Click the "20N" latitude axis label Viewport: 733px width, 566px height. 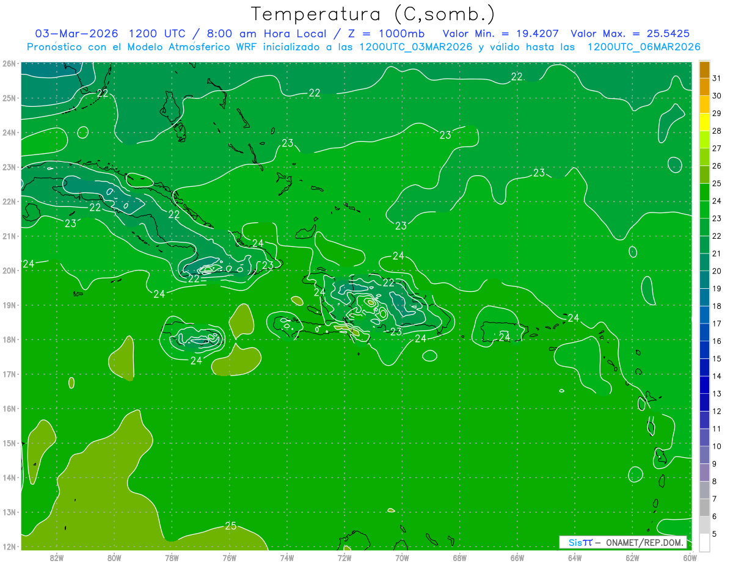pos(9,270)
